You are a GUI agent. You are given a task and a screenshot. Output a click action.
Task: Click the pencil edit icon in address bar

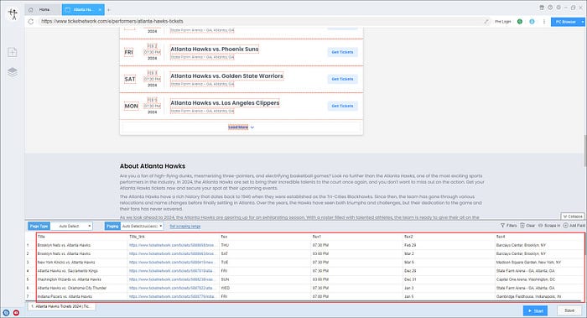(x=486, y=22)
